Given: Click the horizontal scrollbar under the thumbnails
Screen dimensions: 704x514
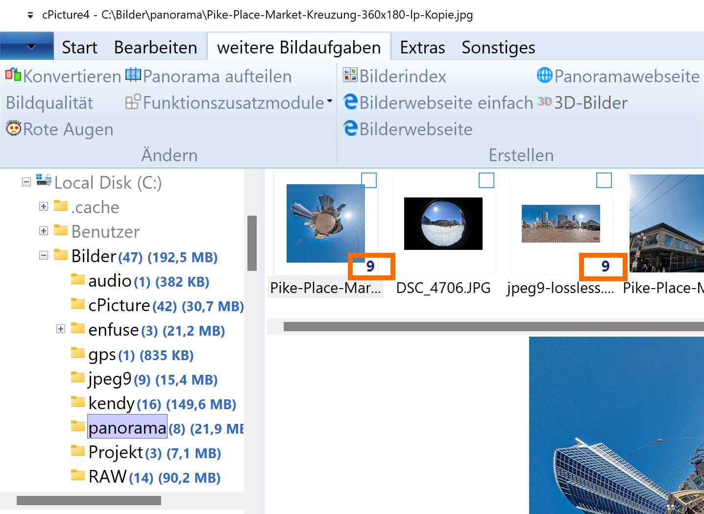Looking at the screenshot, I should (490, 326).
